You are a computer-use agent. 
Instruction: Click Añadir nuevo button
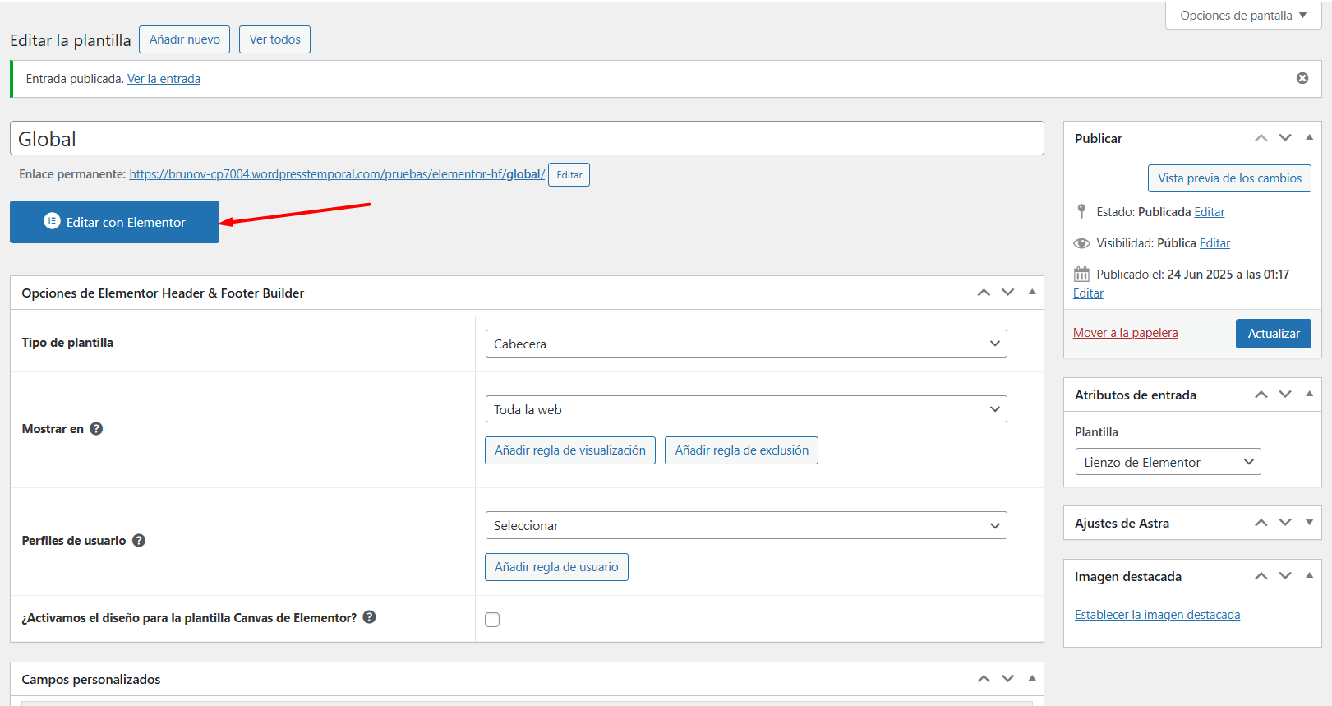[185, 39]
